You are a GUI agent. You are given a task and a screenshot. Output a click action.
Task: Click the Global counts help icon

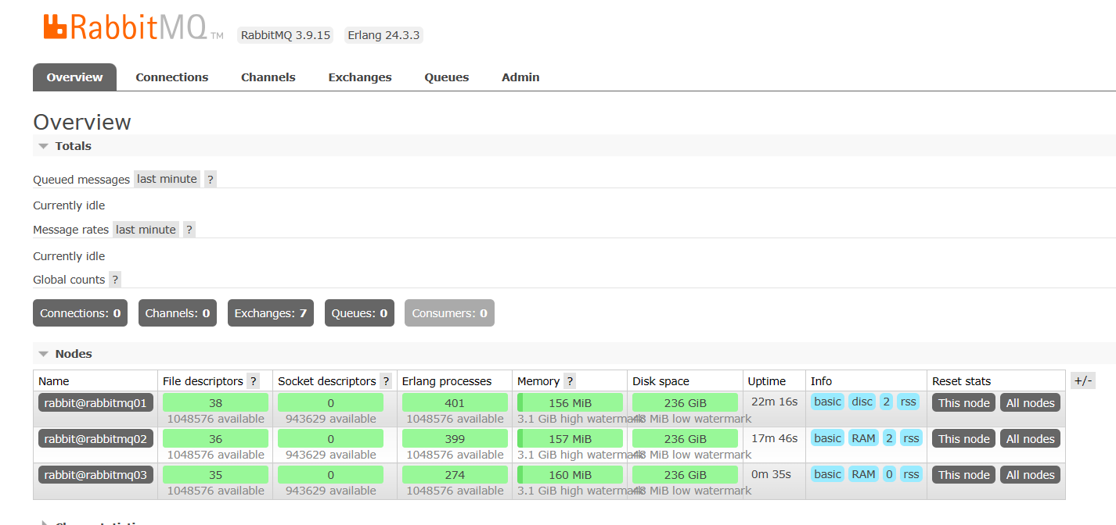(114, 279)
